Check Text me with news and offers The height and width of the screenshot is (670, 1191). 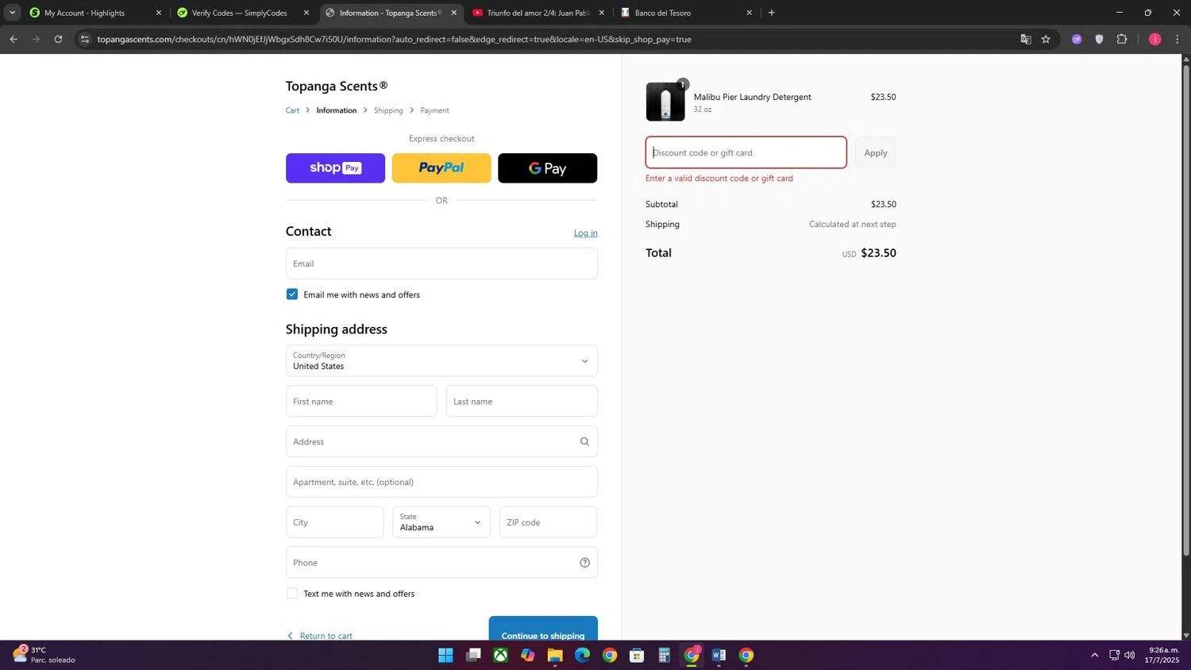[x=292, y=594]
